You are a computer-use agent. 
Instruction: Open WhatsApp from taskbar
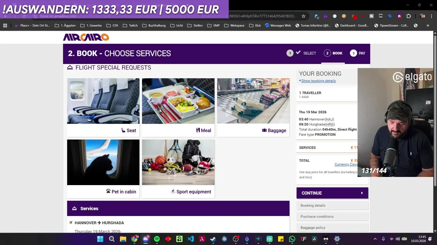[292, 239]
